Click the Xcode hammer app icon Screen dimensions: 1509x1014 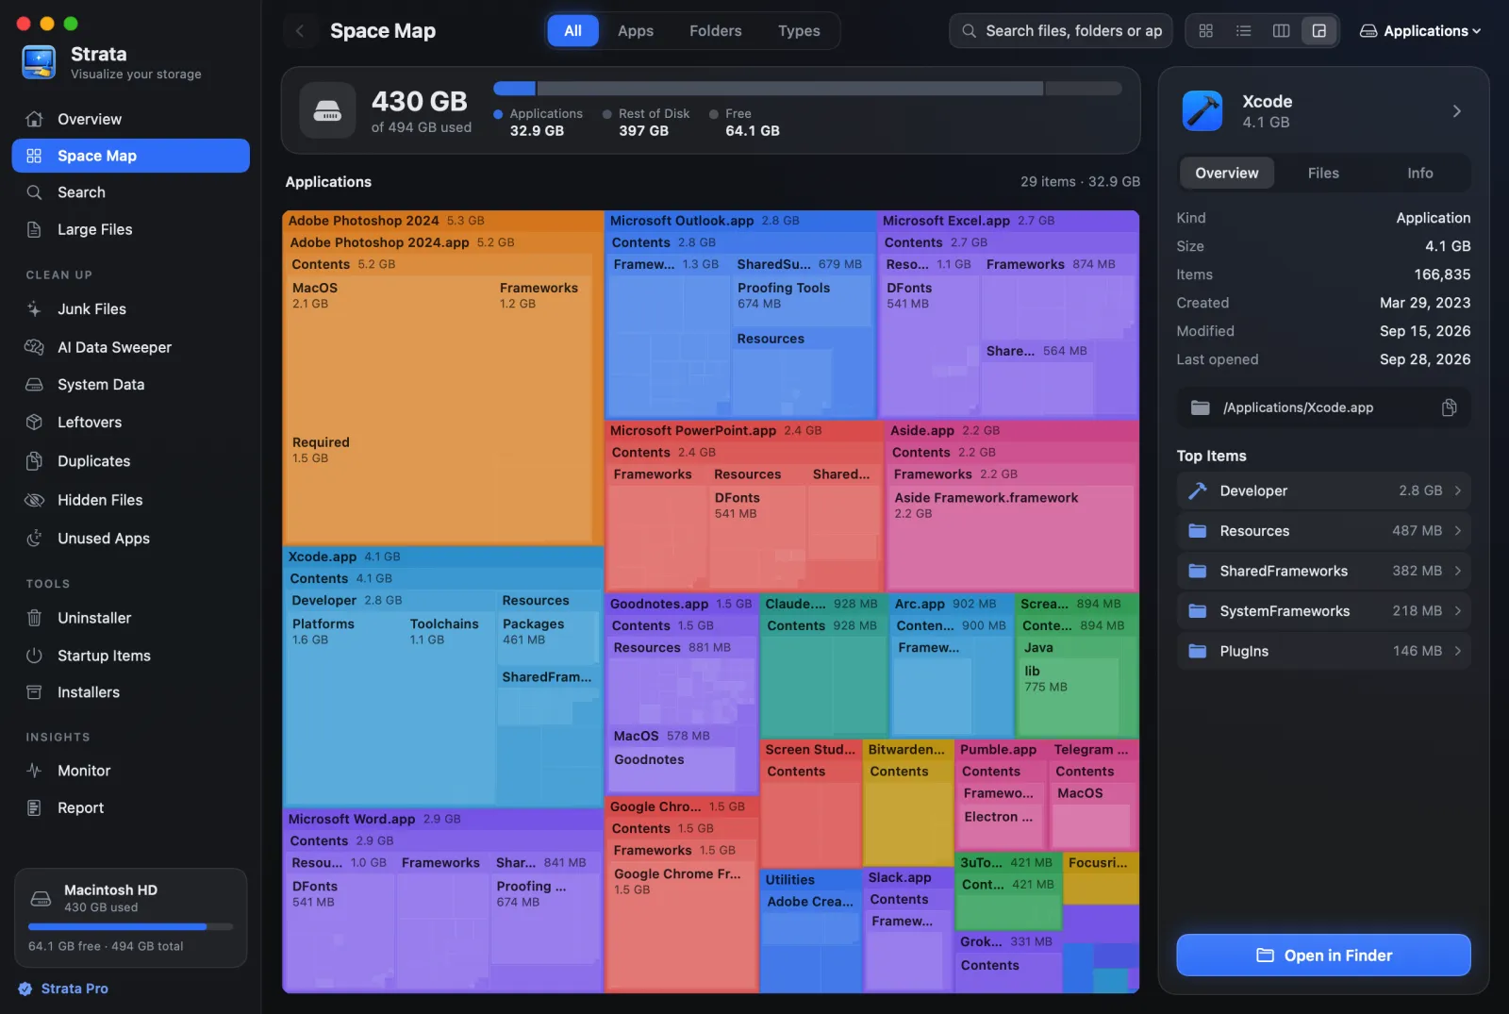1202,111
